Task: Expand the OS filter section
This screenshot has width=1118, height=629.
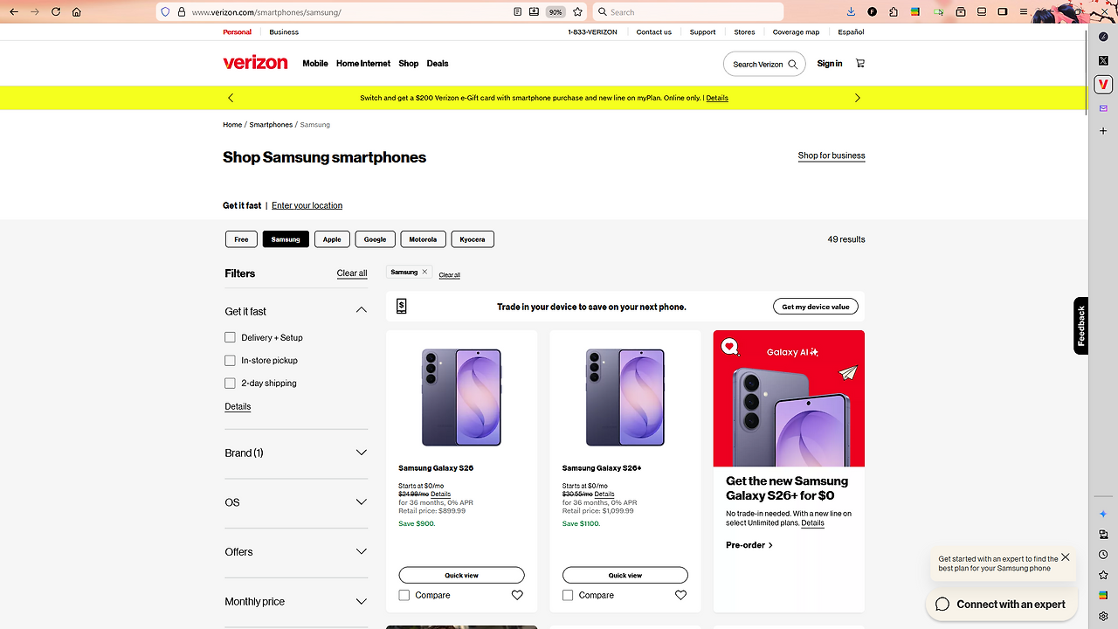Action: click(361, 502)
